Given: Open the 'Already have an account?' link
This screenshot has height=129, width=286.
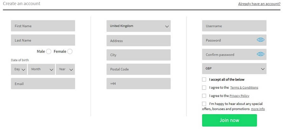Looking at the screenshot, I should click(x=259, y=4).
